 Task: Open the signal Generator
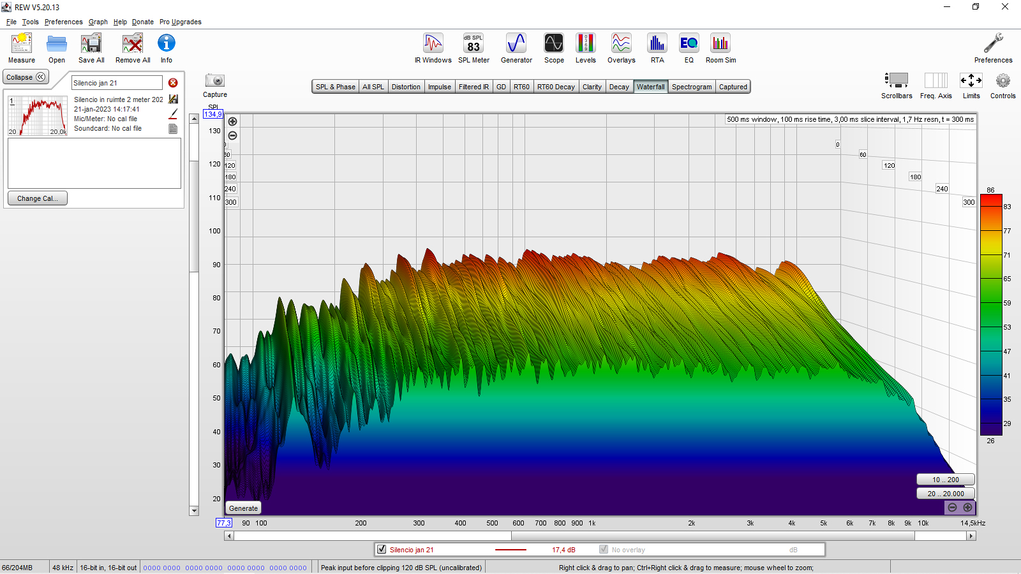tap(516, 43)
